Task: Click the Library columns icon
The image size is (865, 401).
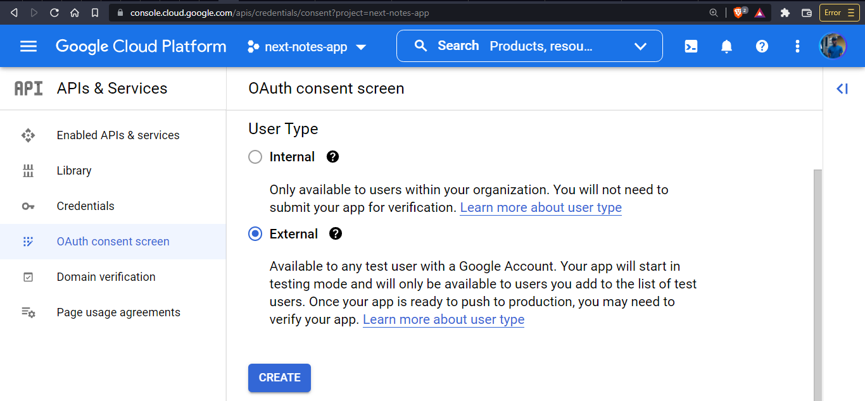Action: (28, 171)
